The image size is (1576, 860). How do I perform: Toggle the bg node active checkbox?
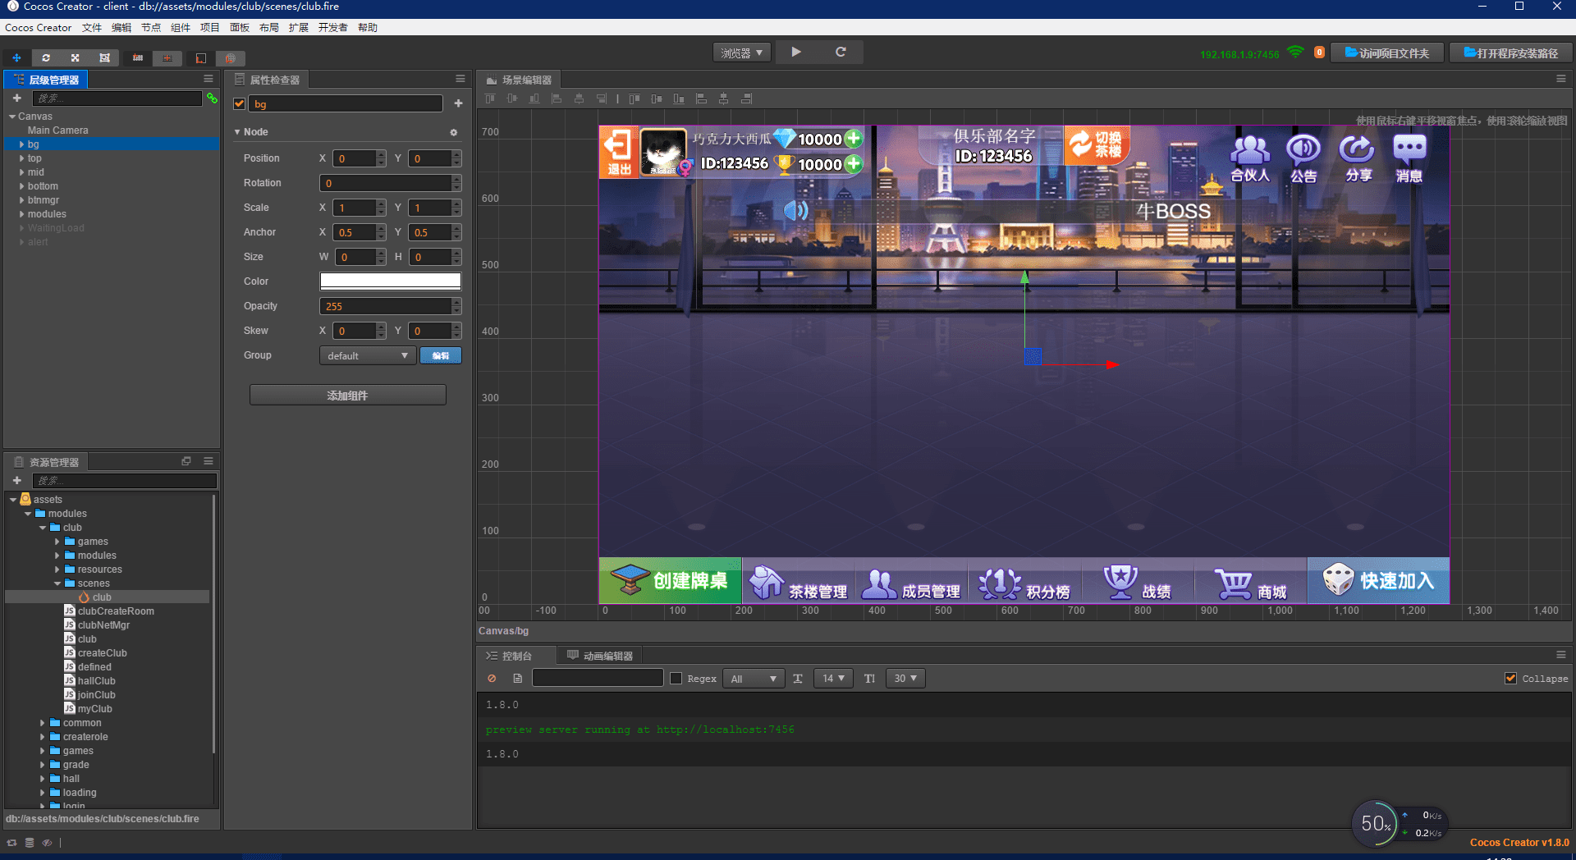[240, 103]
